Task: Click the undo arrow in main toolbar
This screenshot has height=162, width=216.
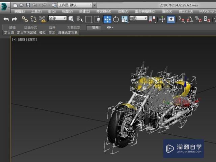Action: 6,19
